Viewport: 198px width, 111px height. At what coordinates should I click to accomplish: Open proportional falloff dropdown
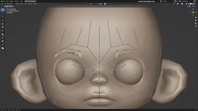coord(107,4)
